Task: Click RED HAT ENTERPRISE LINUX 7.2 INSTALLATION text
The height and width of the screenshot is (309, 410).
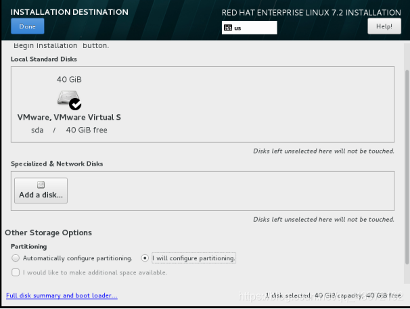Action: (x=311, y=13)
